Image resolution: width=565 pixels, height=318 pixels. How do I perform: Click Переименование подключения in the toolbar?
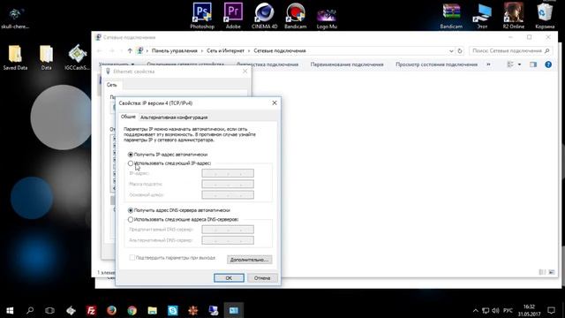(347, 64)
